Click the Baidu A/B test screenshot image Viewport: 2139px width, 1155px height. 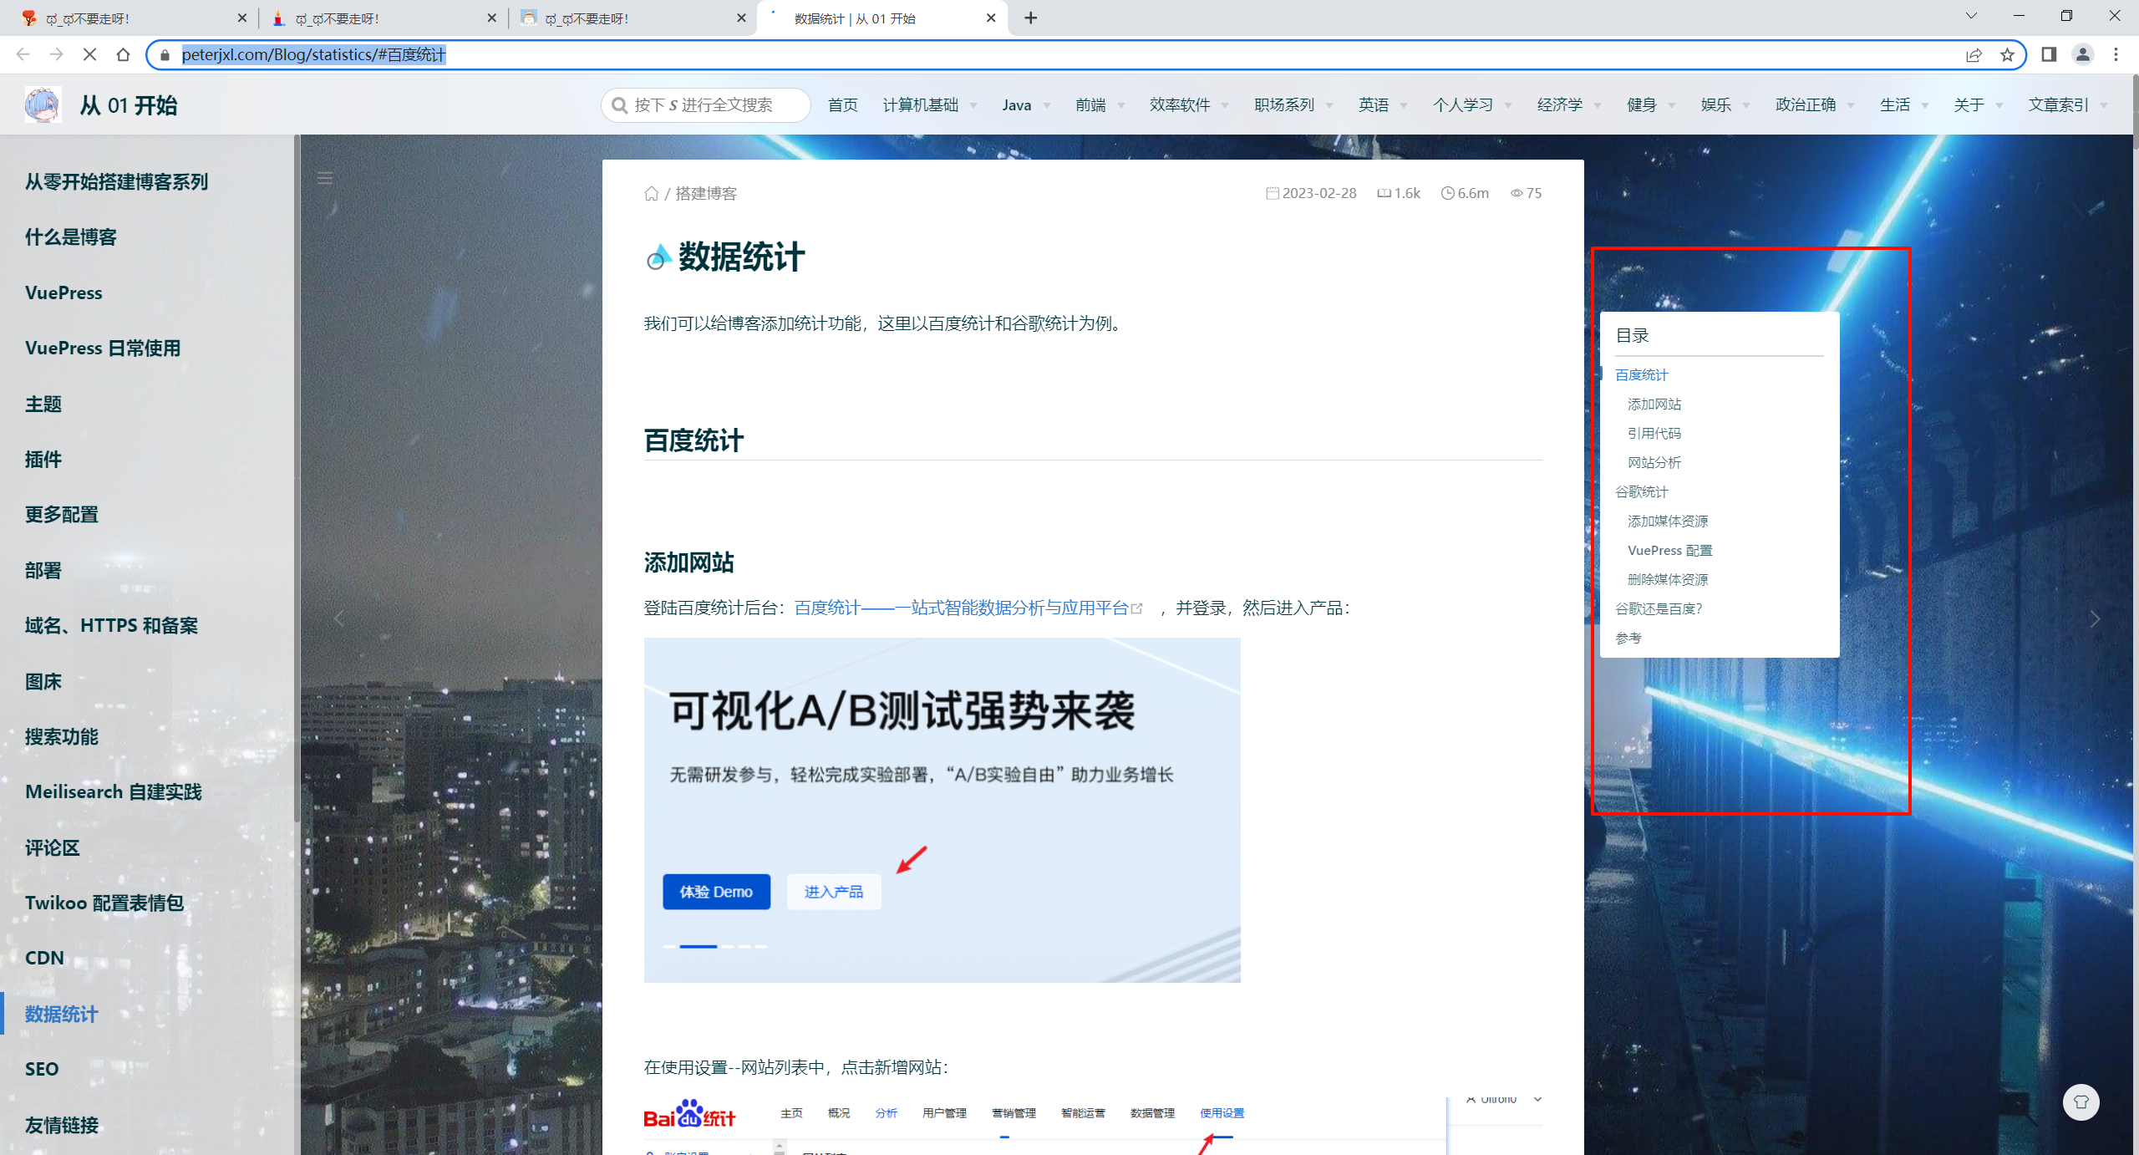coord(942,810)
